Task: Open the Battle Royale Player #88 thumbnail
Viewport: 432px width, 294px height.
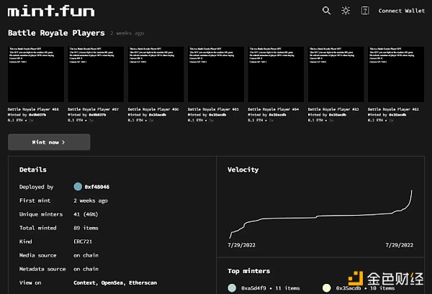Action: tap(35, 74)
